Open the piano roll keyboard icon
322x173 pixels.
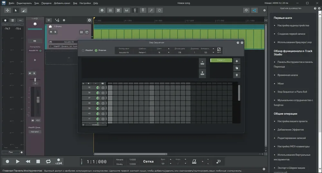127,10
